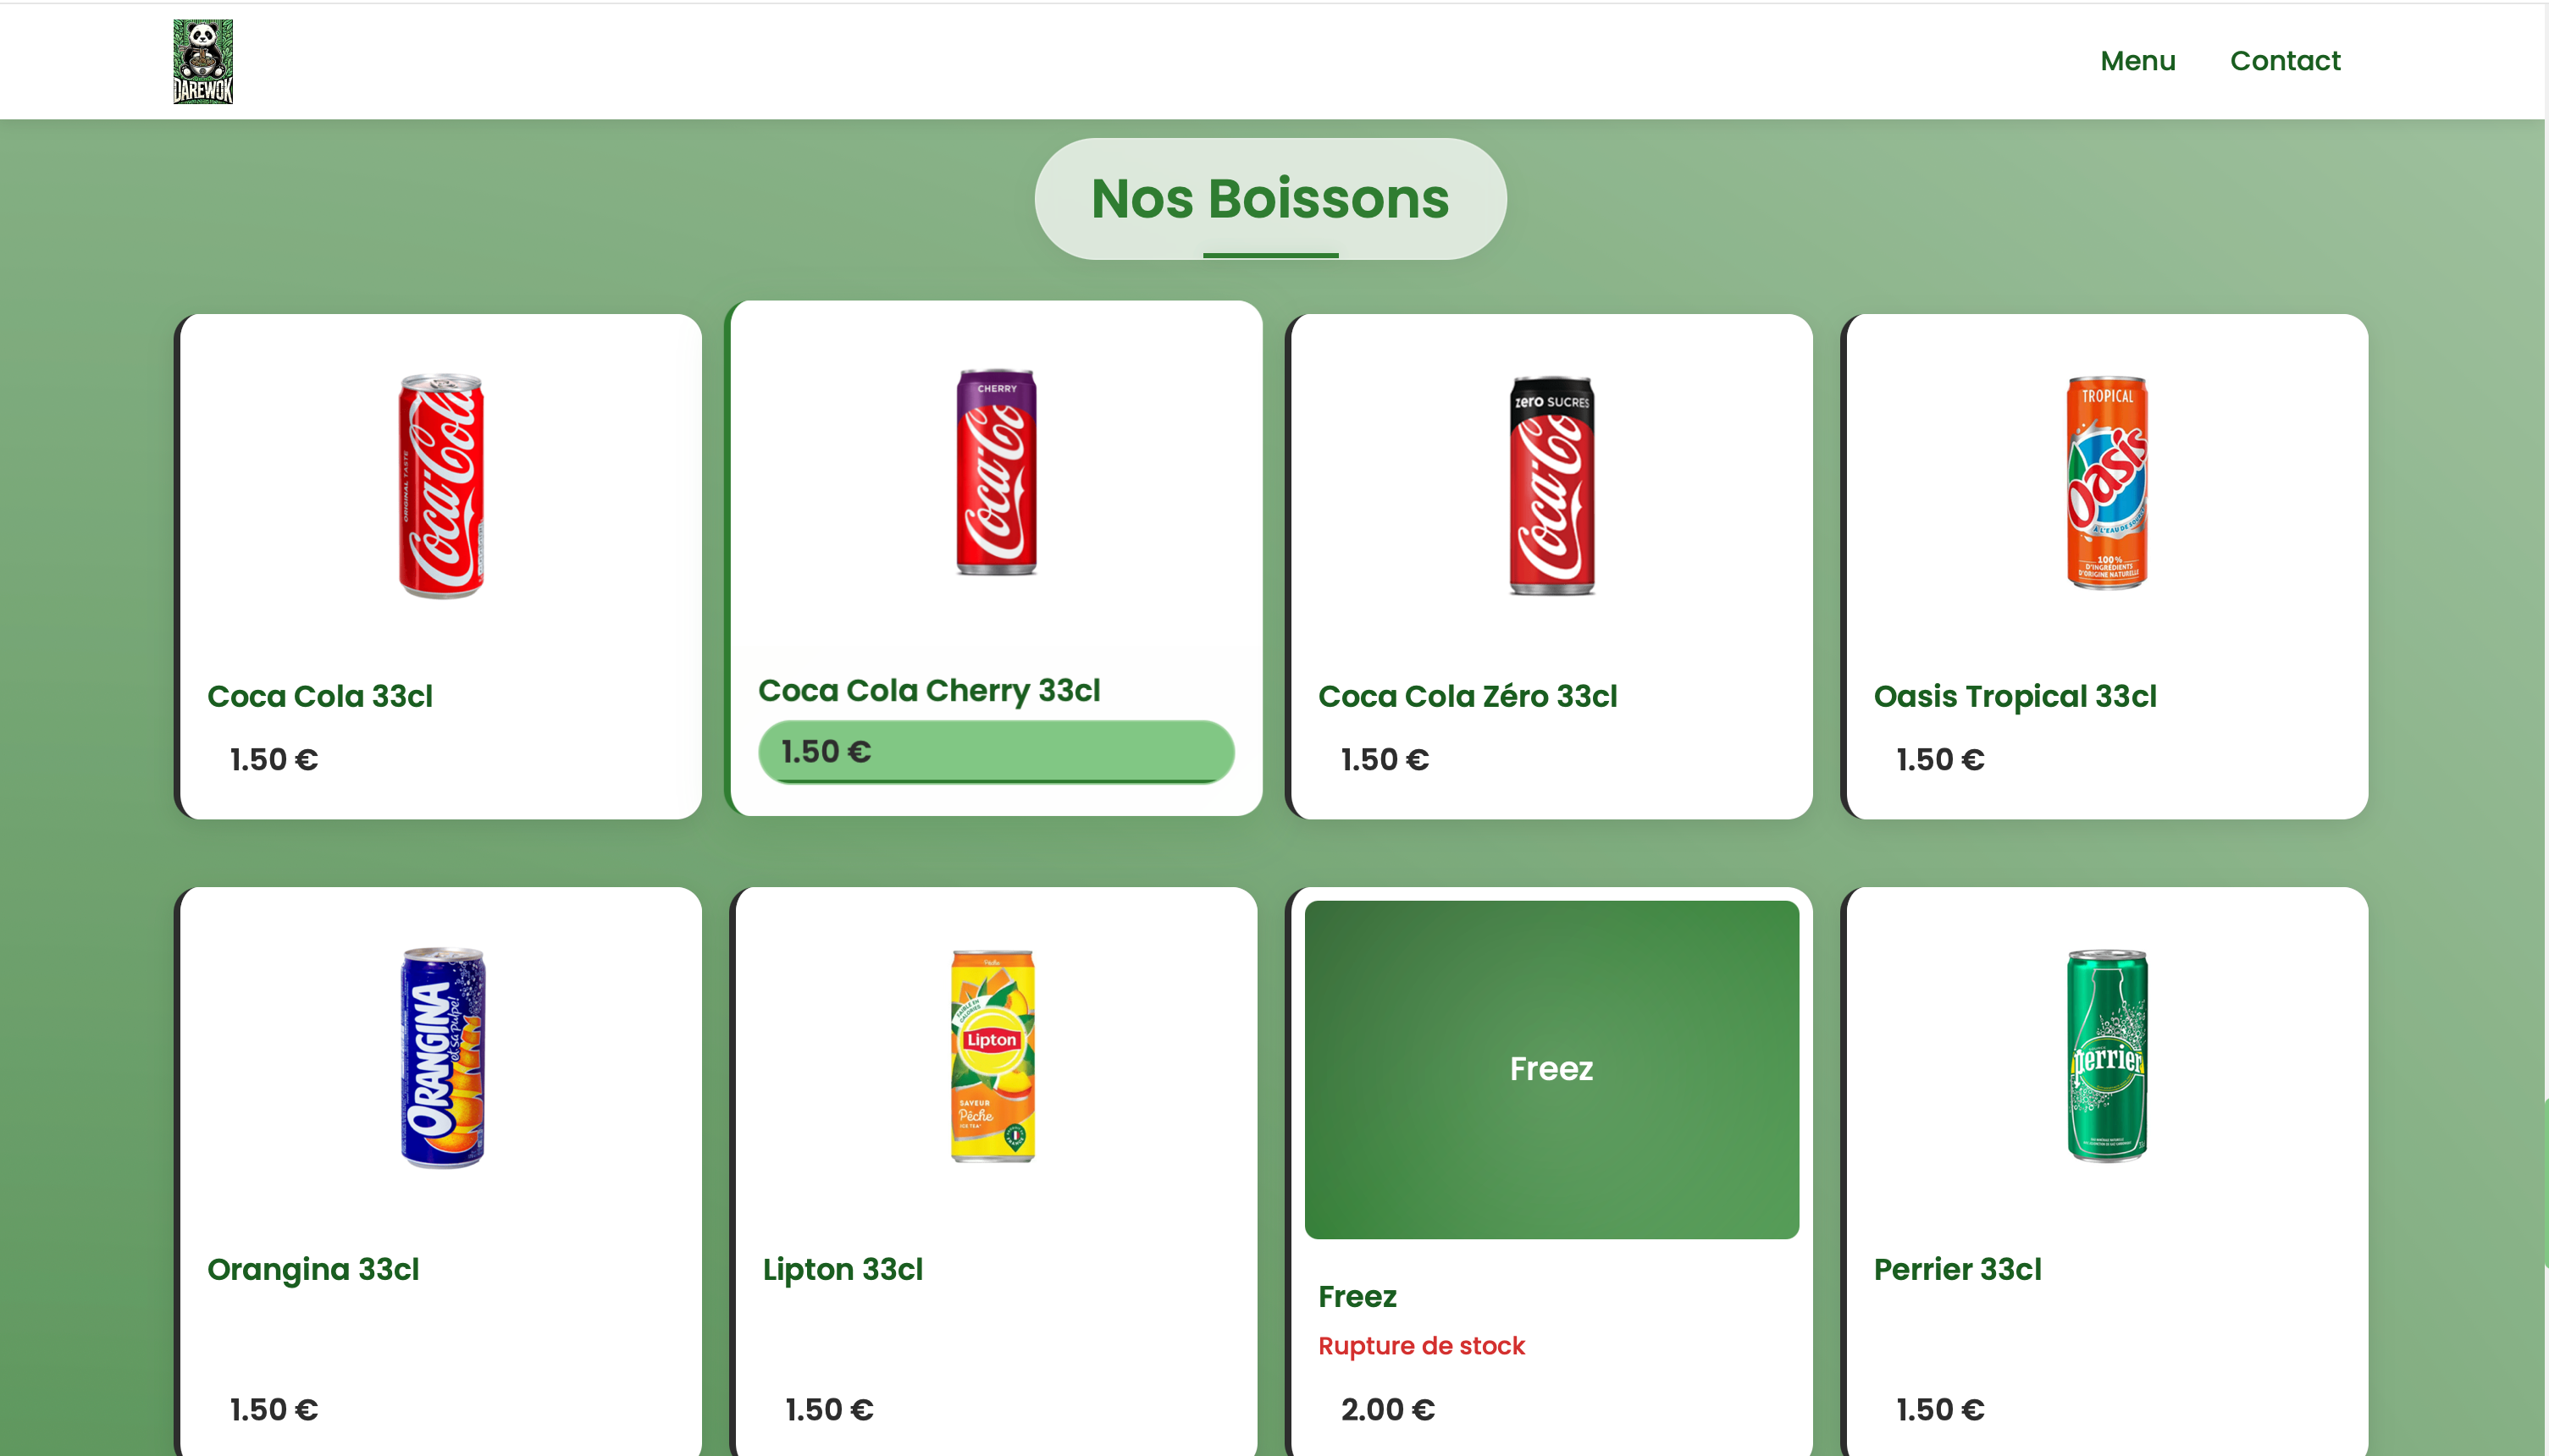The width and height of the screenshot is (2549, 1456).
Task: Open the Menu navigation link
Action: (2137, 61)
